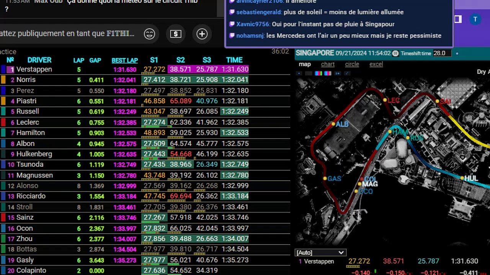This screenshot has width=490, height=275.
Task: Select the ALB marker on the track map
Action: (x=333, y=124)
